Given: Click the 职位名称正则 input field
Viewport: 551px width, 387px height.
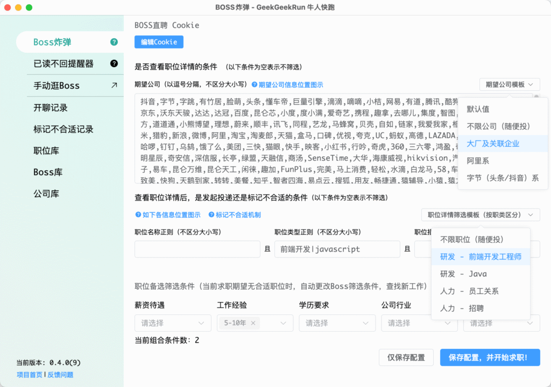Looking at the screenshot, I should tap(197, 249).
